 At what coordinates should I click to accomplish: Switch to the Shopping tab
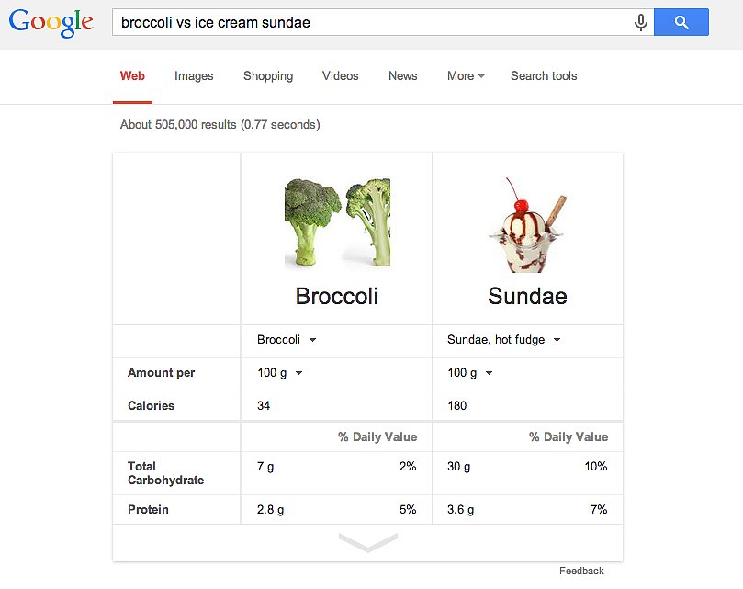268,76
